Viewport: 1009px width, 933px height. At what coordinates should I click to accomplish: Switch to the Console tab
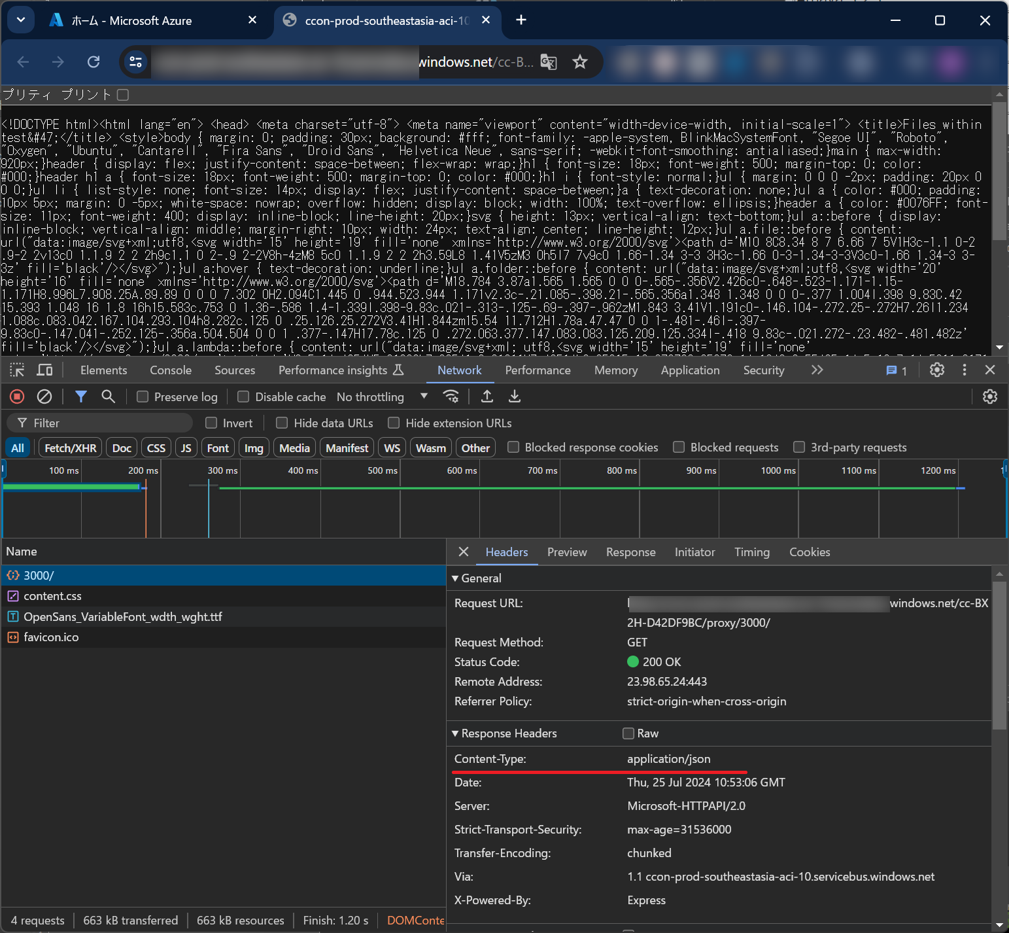[x=171, y=370]
